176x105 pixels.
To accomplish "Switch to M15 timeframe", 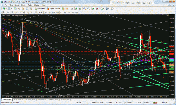I will pos(54,12).
